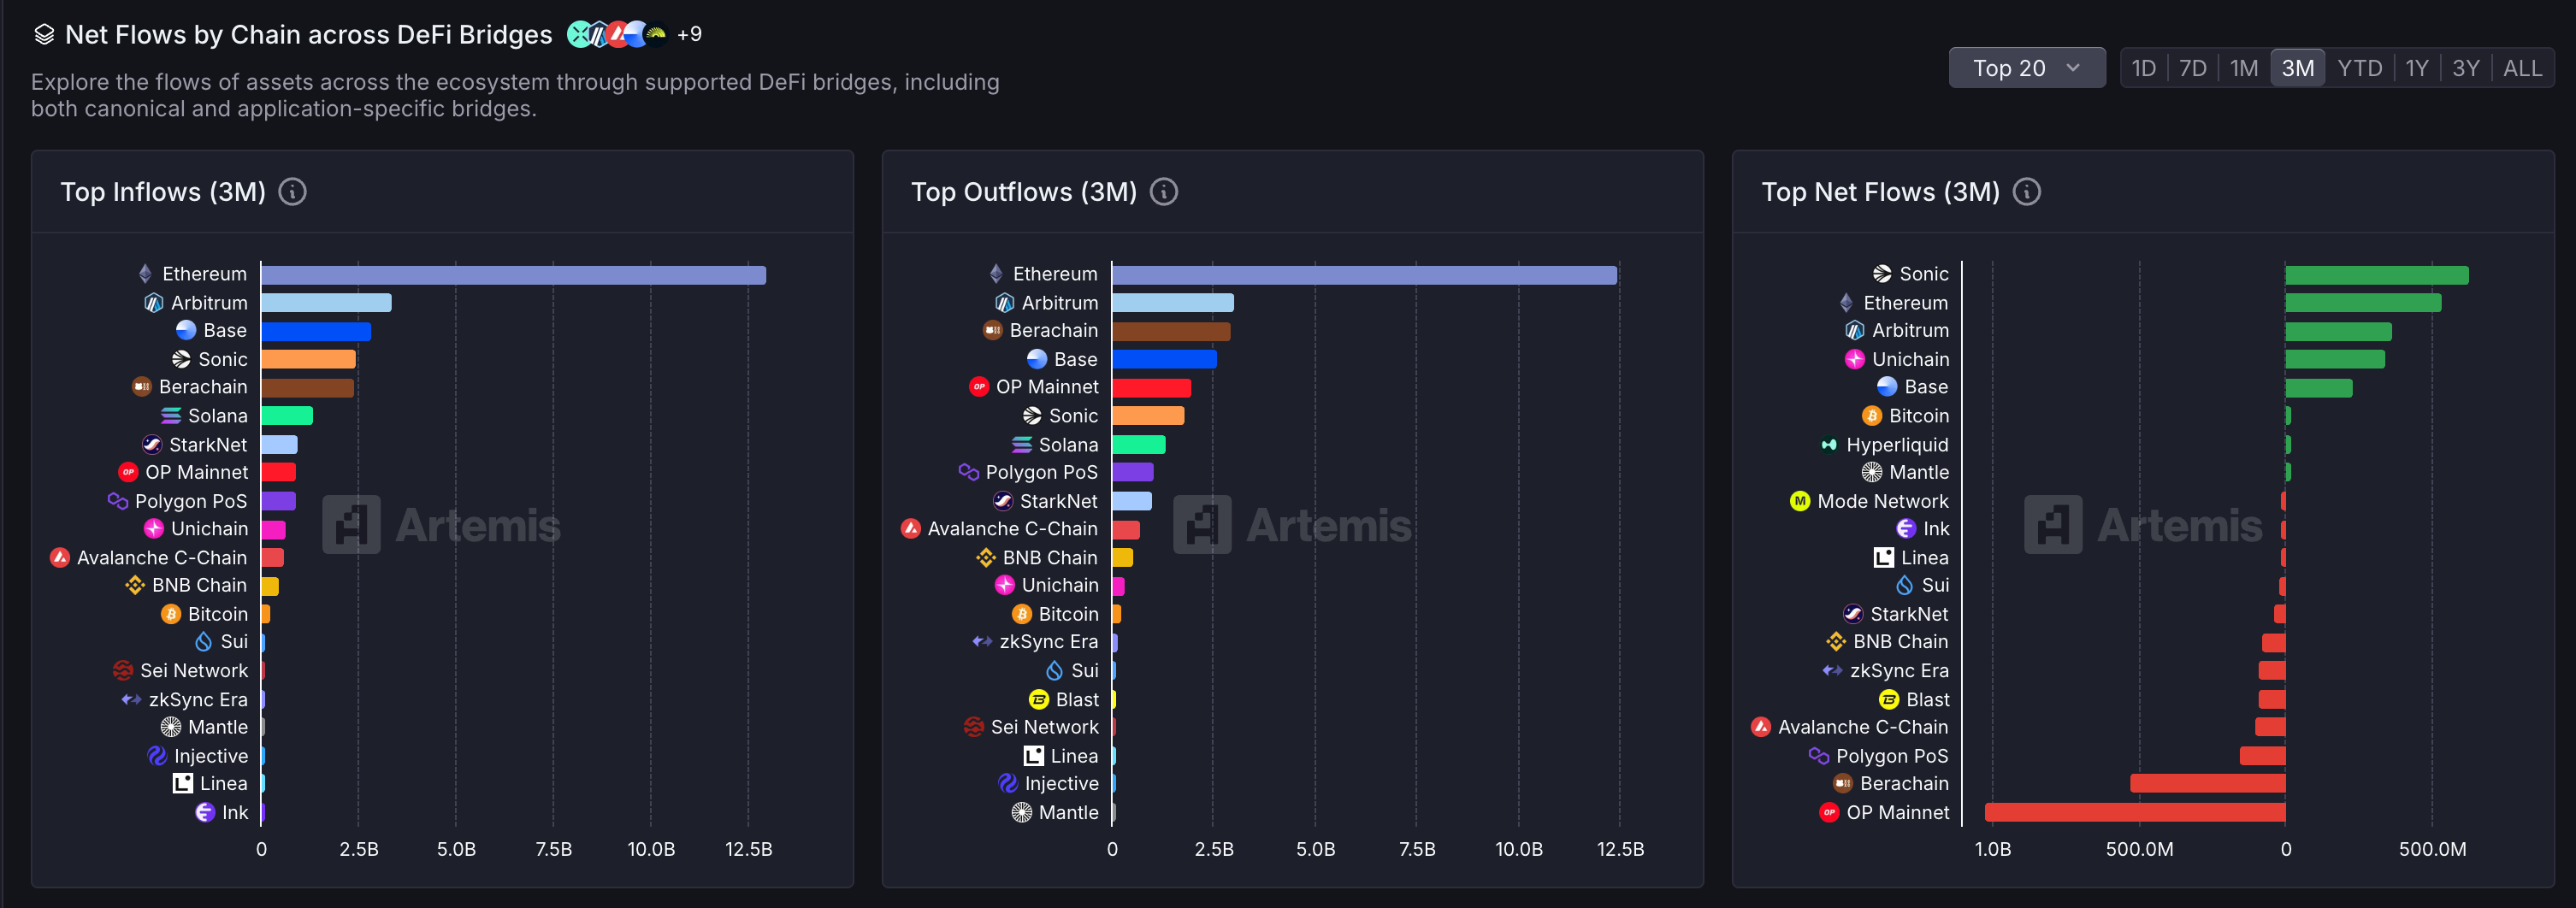Click the green Sonic net flow bar
The image size is (2576, 908).
[2376, 275]
